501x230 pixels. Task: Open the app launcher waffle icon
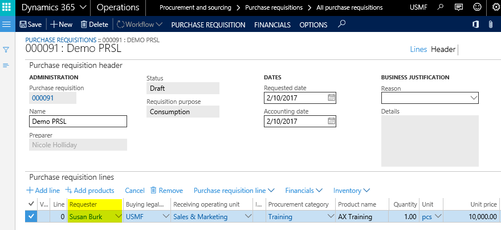pyautogui.click(x=7, y=8)
